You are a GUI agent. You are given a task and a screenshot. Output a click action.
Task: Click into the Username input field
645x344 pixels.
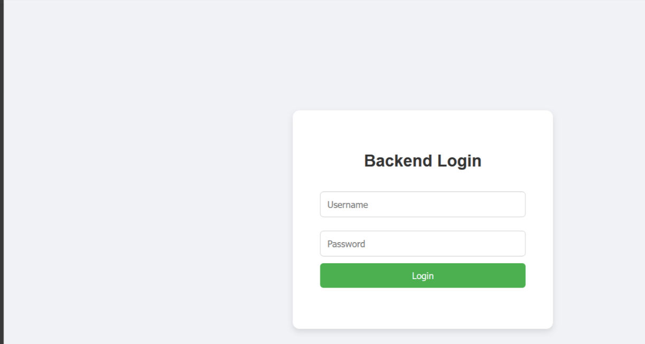coord(423,204)
